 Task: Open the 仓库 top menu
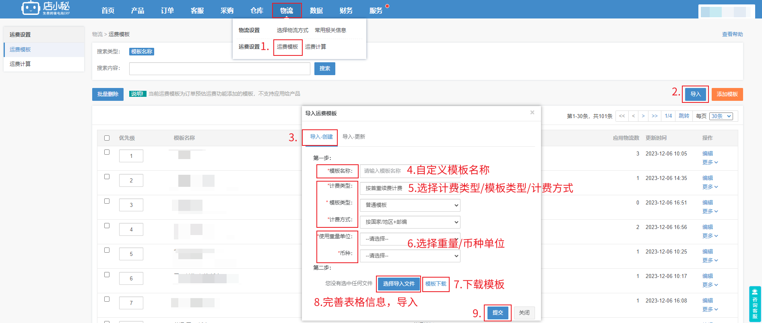click(257, 10)
